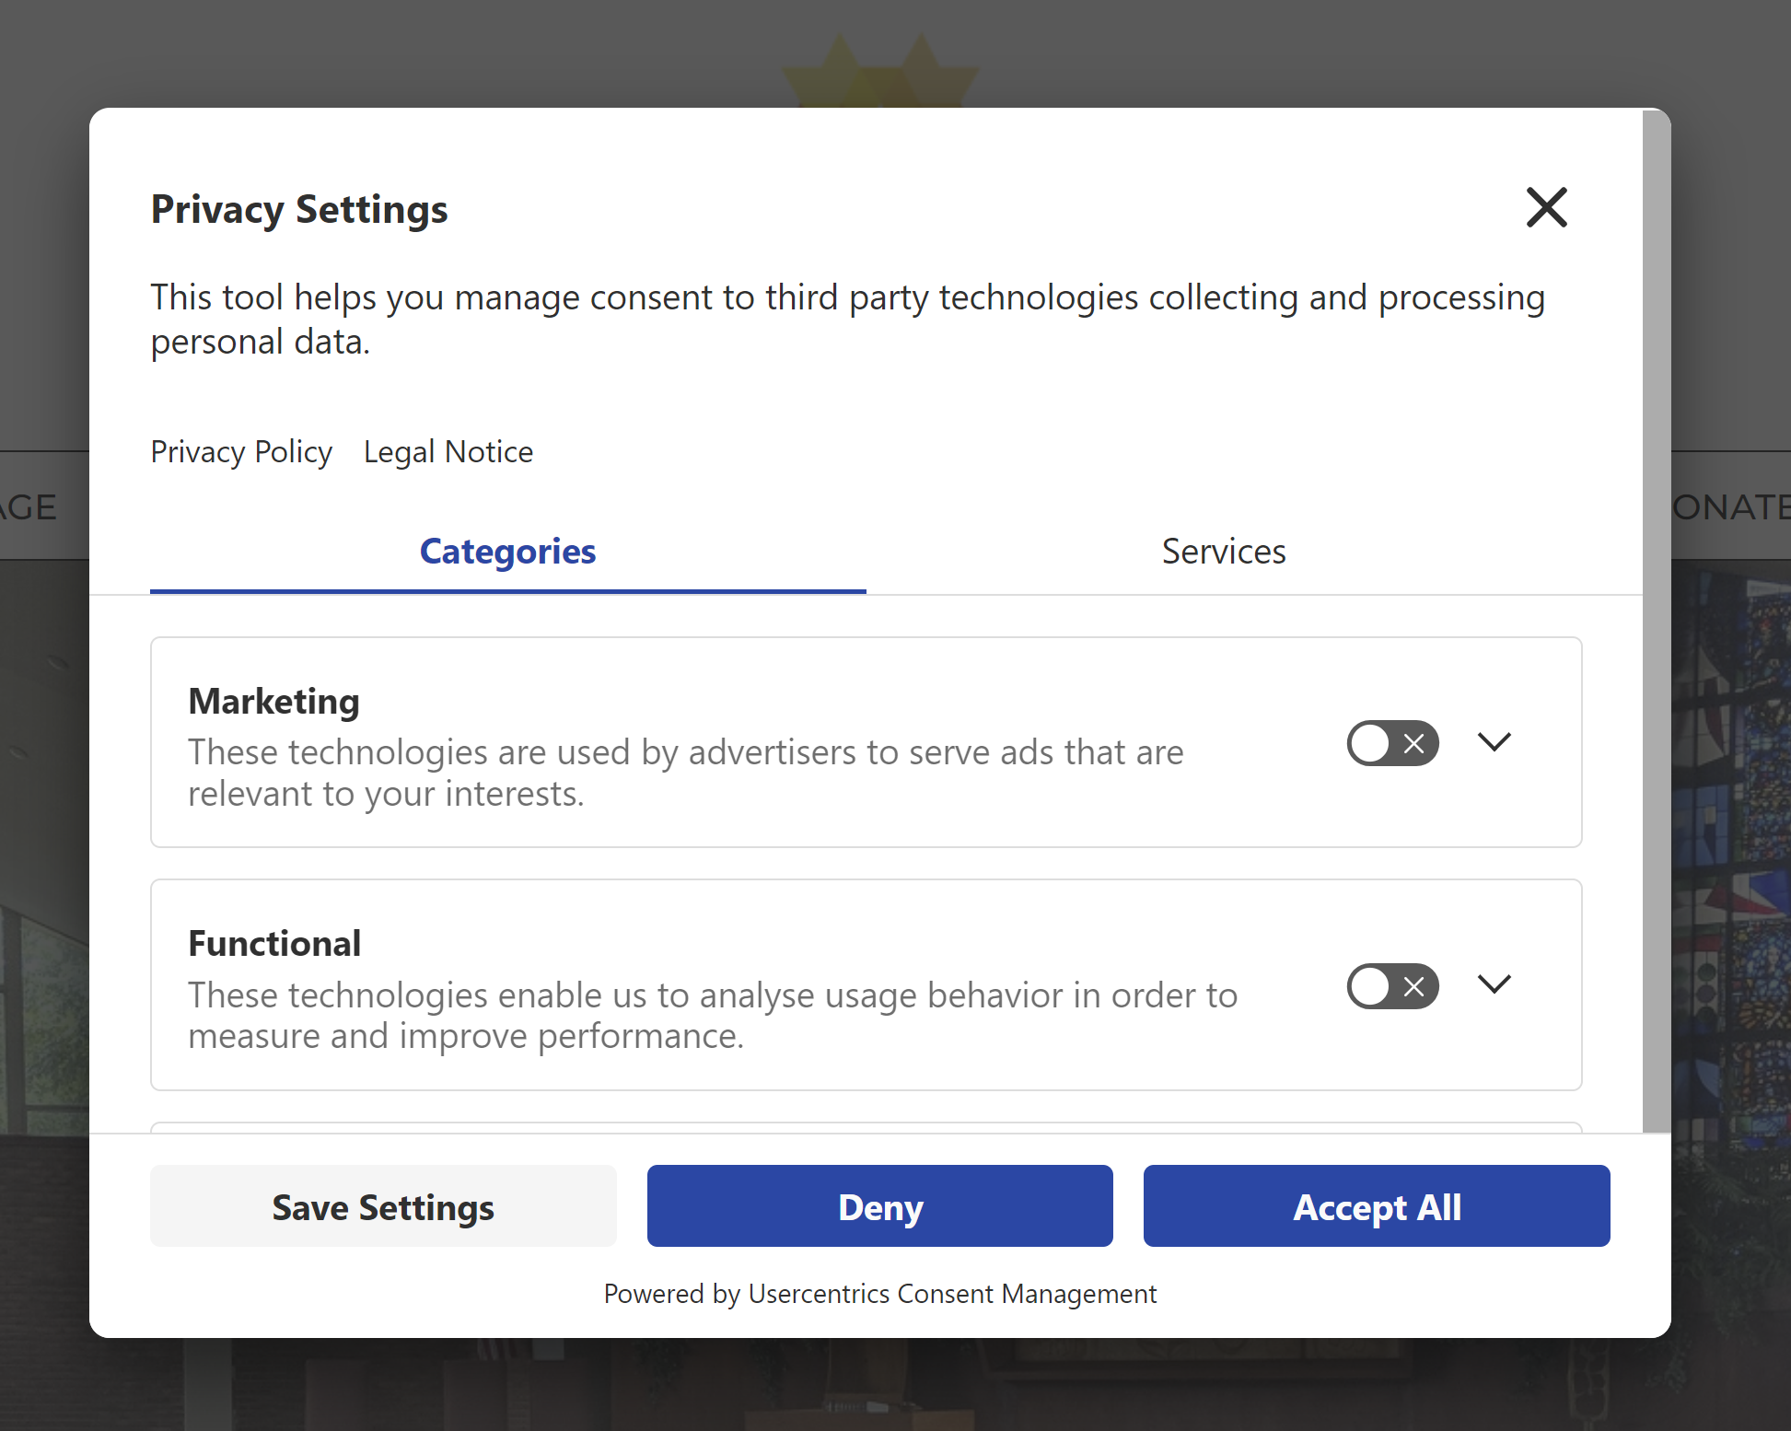Click the X icon on Marketing switch
Screen dimensions: 1791x1431
point(1413,743)
